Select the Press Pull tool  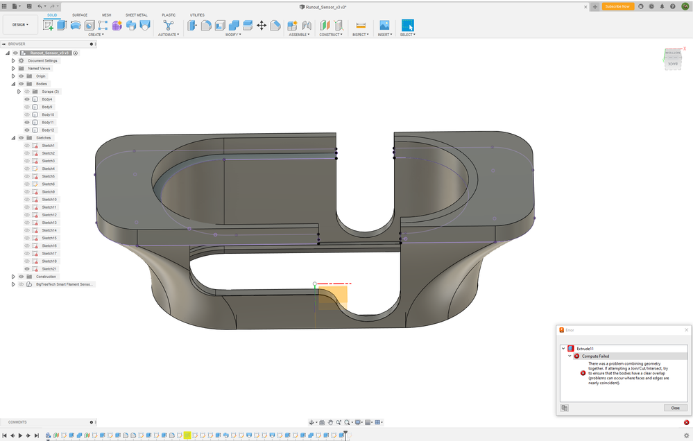point(192,25)
